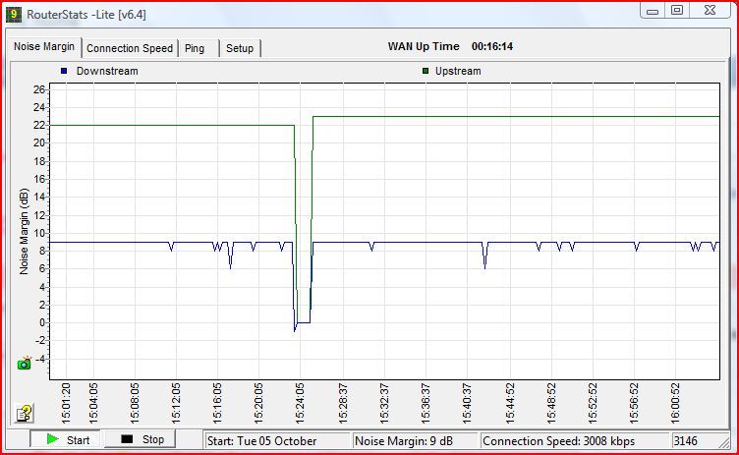Screen dimensions: 739x455
Task: Click the black square icon on Stop
Action: coord(126,439)
